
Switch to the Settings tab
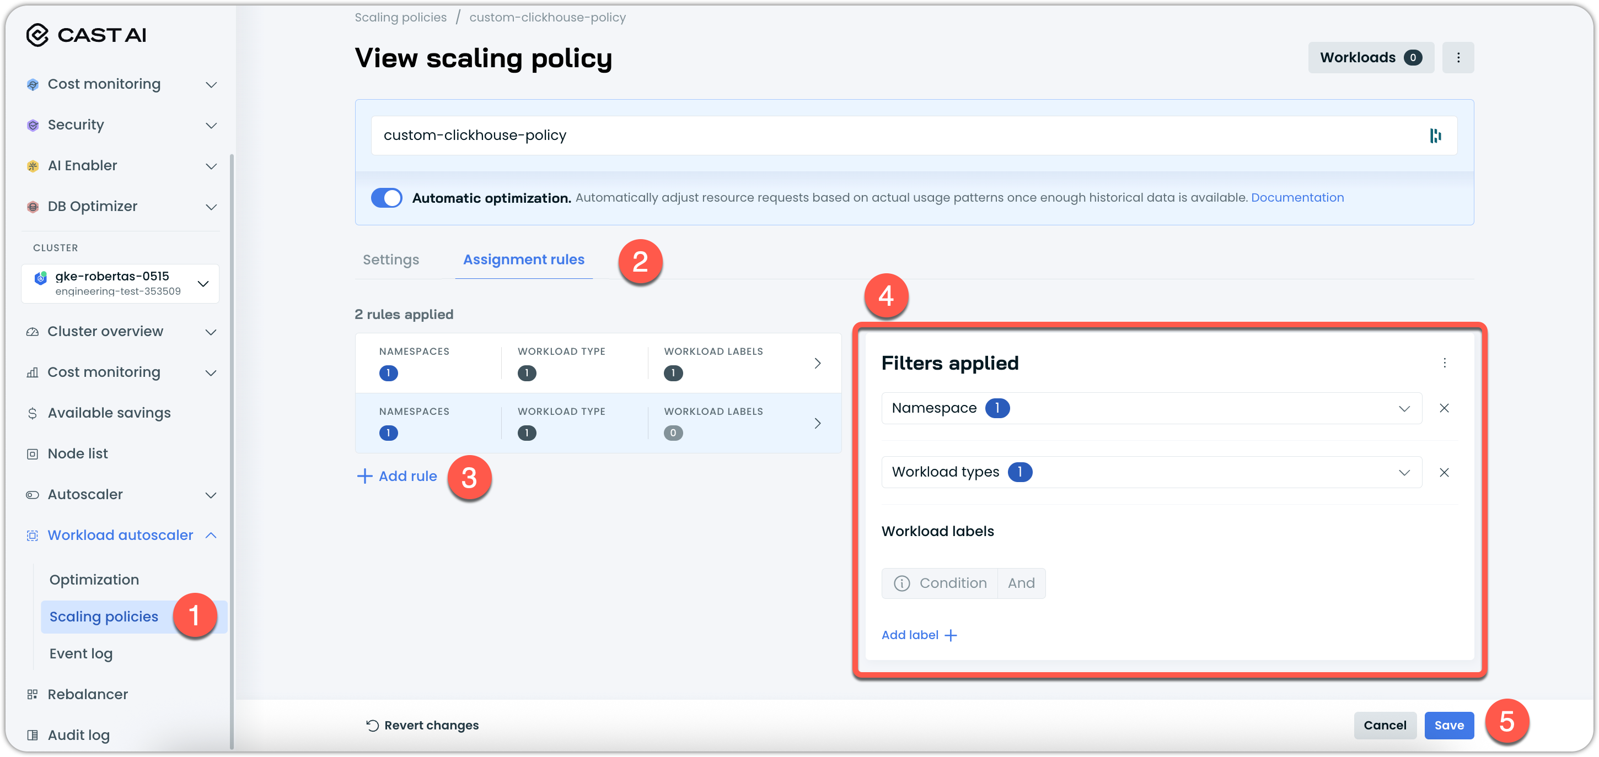coord(390,260)
